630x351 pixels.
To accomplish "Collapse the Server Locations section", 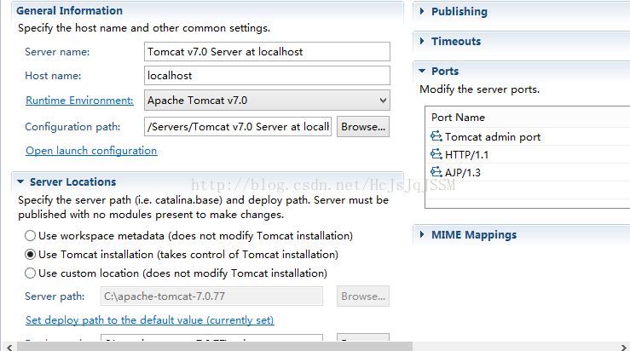I will pyautogui.click(x=20, y=182).
